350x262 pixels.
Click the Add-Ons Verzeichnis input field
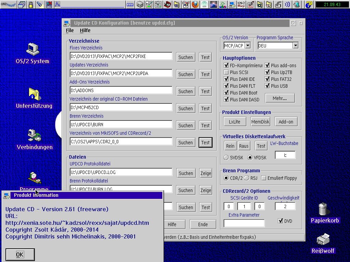pyautogui.click(x=121, y=90)
